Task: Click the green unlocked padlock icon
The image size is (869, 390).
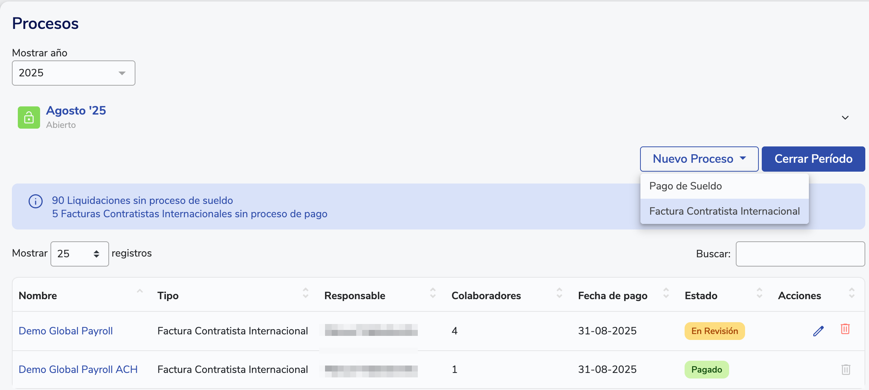Action: point(29,118)
